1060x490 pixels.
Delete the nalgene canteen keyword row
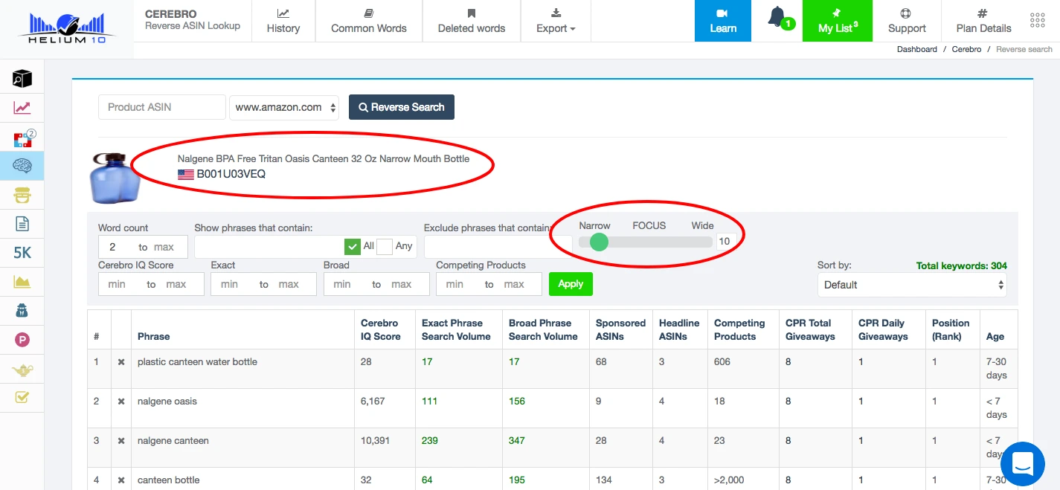click(121, 441)
